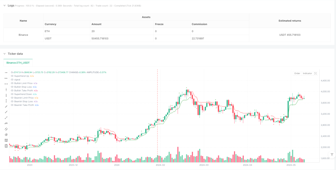336x170 pixels.
Task: Click the Estimated returns column header
Action: pyautogui.click(x=290, y=21)
